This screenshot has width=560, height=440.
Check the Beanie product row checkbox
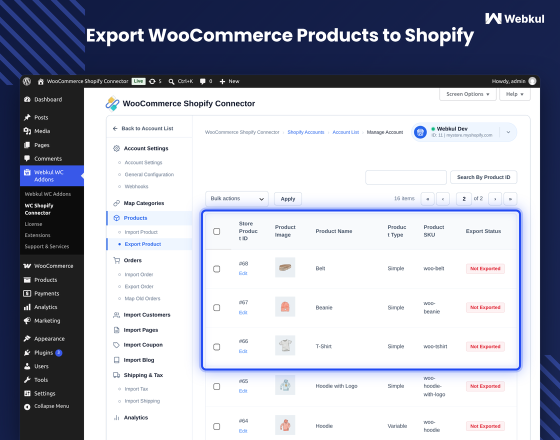coord(217,308)
